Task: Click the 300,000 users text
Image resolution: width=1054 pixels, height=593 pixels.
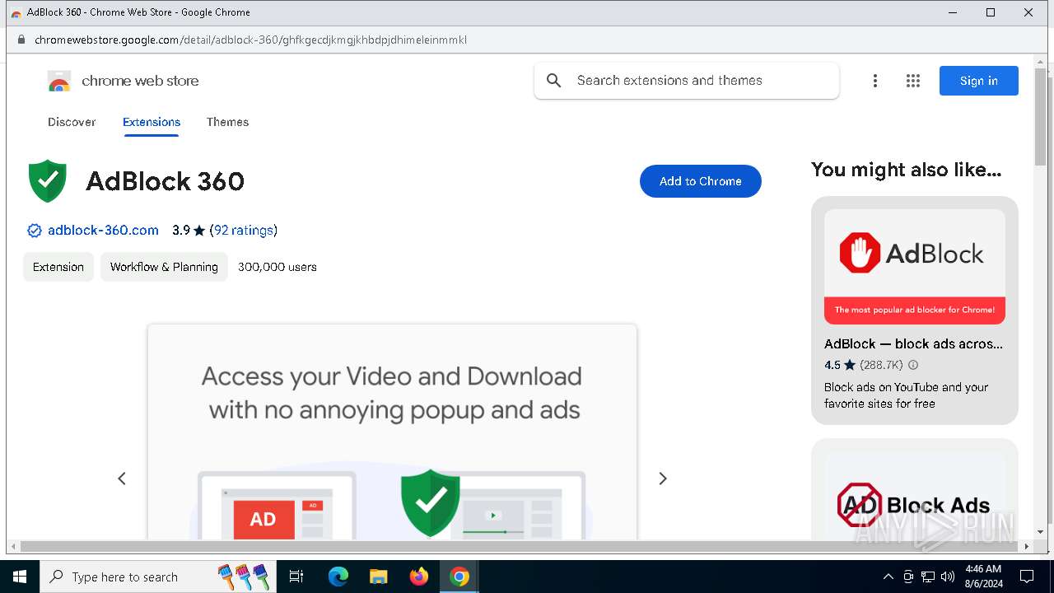Action: point(277,267)
